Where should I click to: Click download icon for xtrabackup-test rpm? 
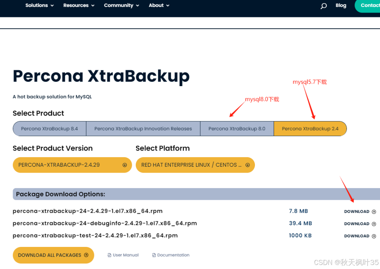tap(374, 236)
